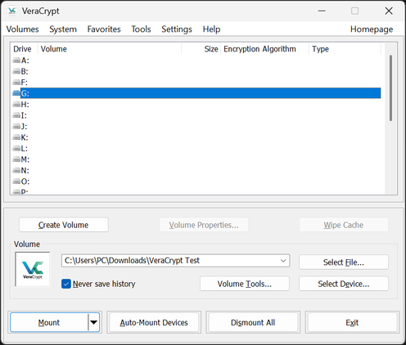Expand the volume path dropdown arrow
The width and height of the screenshot is (406, 345).
(283, 261)
